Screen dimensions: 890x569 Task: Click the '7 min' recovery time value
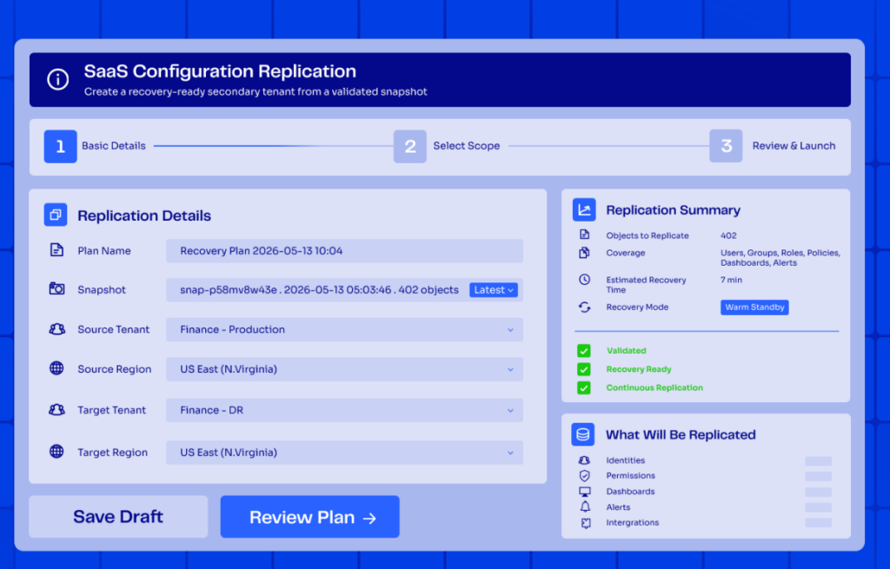tap(731, 280)
